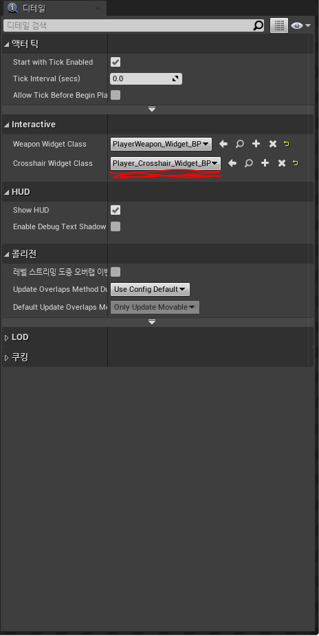The width and height of the screenshot is (319, 636).
Task: Collapse the 액터 틱 section
Action: pyautogui.click(x=6, y=44)
